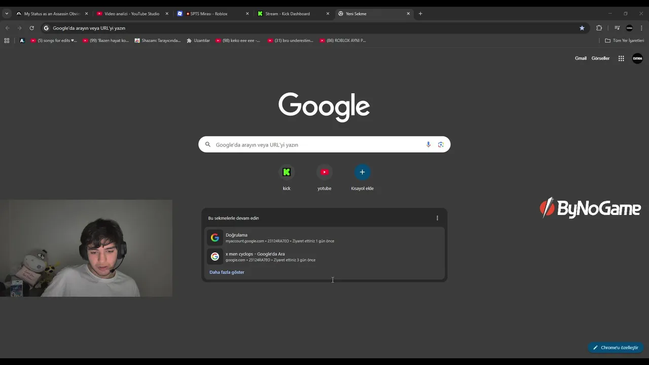
Task: Open the Chrome profile avatar in toolbar
Action: click(x=629, y=28)
